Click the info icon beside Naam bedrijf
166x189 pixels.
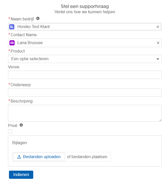click(x=38, y=18)
